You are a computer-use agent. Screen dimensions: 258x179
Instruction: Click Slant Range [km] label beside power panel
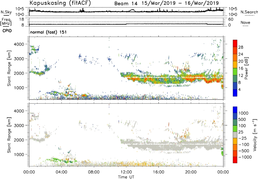pos(9,68)
